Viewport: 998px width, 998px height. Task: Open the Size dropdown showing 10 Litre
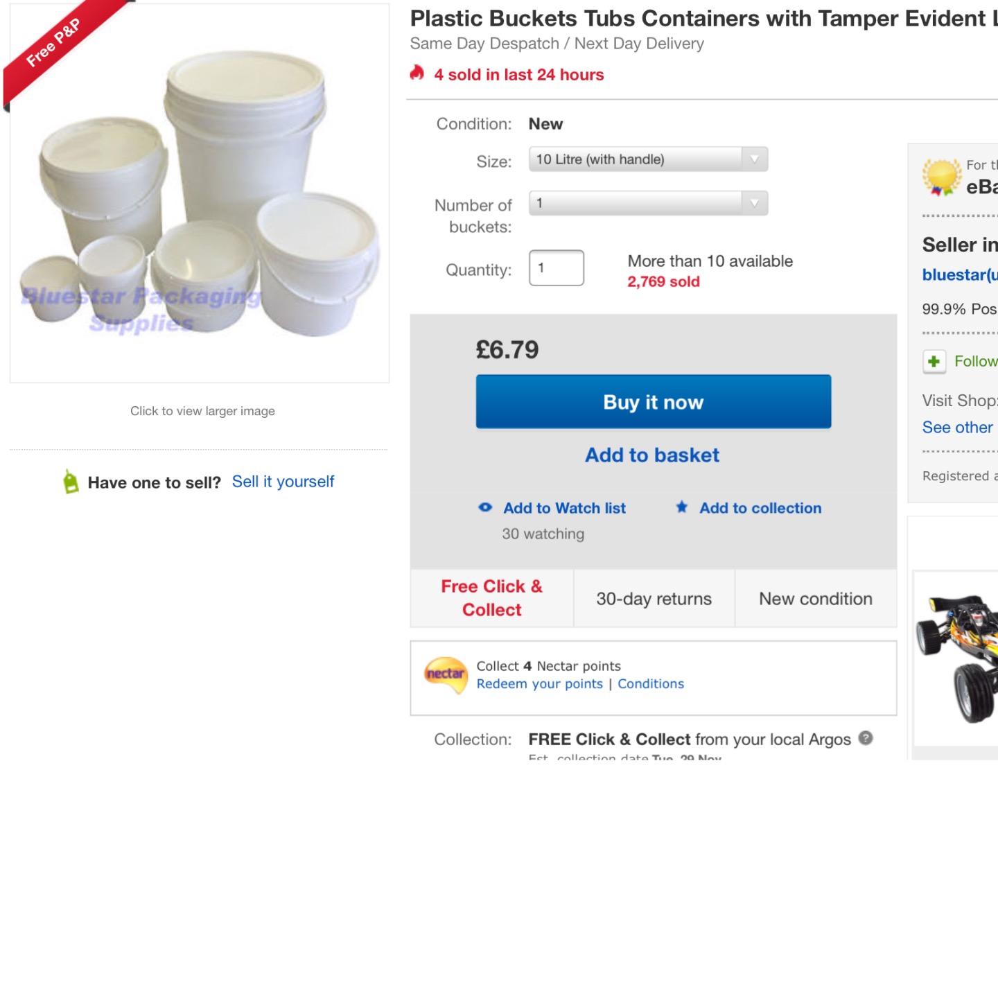(x=638, y=159)
